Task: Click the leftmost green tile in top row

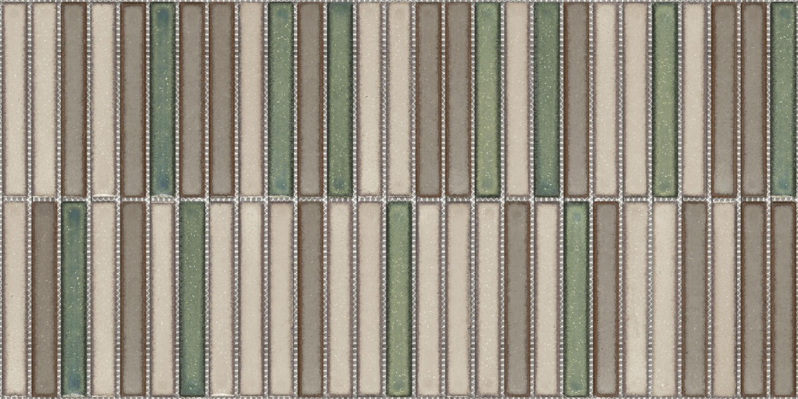Action: point(162,100)
